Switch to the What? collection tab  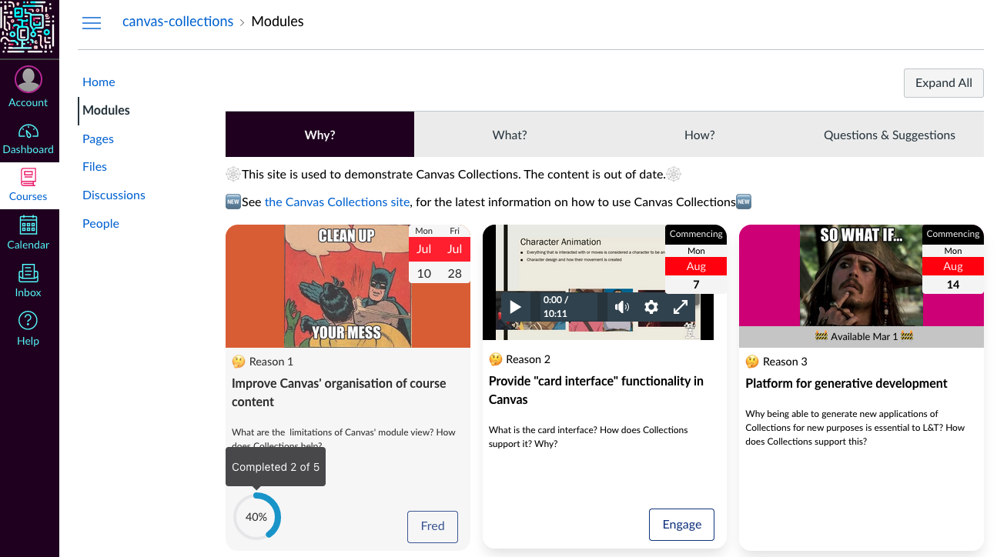pos(510,135)
